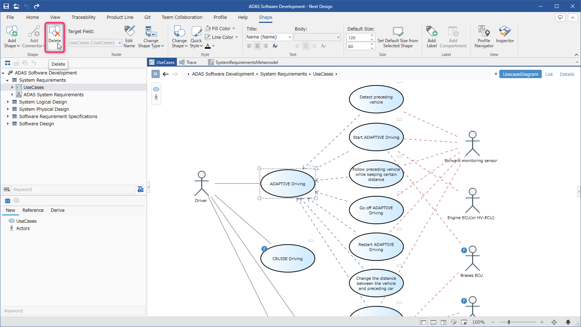
Task: Click the Redo arrow icon
Action: [x=37, y=6]
